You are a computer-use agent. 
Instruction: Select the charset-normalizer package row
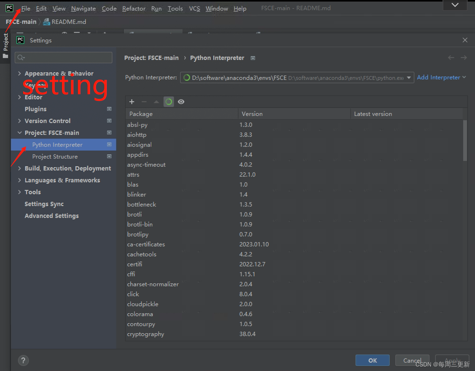pos(294,284)
